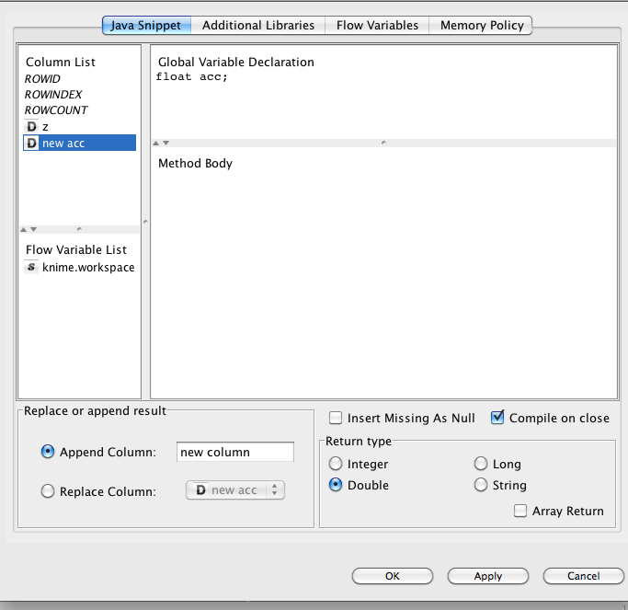The image size is (628, 610).
Task: Expand column list with down arrow on left splitter
Action: [34, 230]
